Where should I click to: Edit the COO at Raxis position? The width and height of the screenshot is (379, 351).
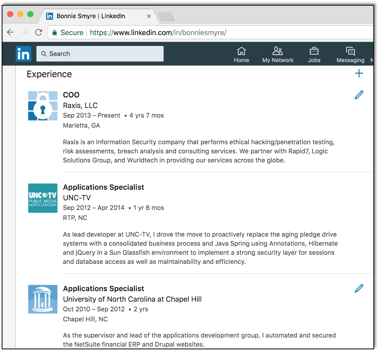[x=359, y=95]
